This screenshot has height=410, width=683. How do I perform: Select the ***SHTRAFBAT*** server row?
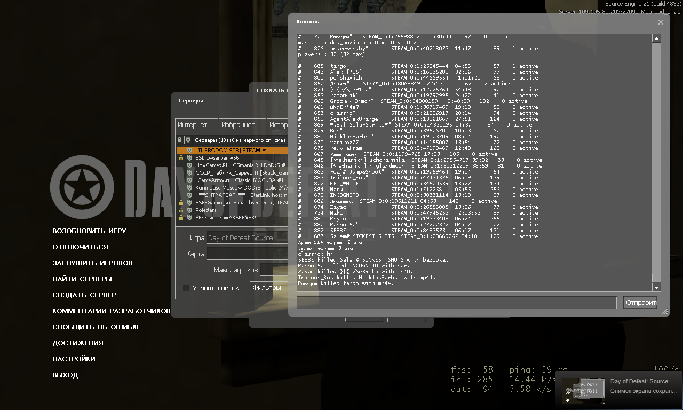point(233,195)
